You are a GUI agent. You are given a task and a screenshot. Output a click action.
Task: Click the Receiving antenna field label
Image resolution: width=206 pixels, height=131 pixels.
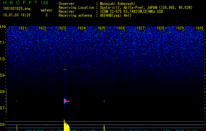pos(75,15)
